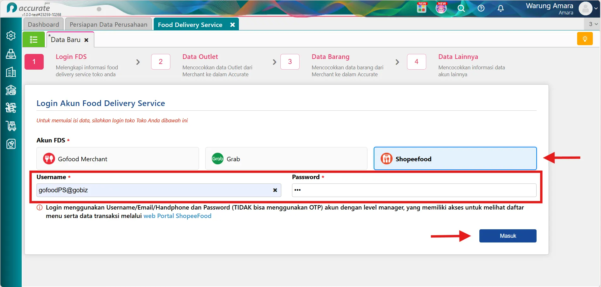Select the Shopeefood account option
The image size is (601, 287).
pyautogui.click(x=455, y=159)
